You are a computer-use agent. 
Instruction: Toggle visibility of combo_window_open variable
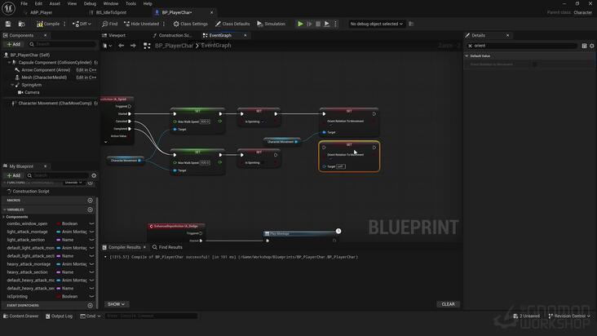click(x=92, y=223)
